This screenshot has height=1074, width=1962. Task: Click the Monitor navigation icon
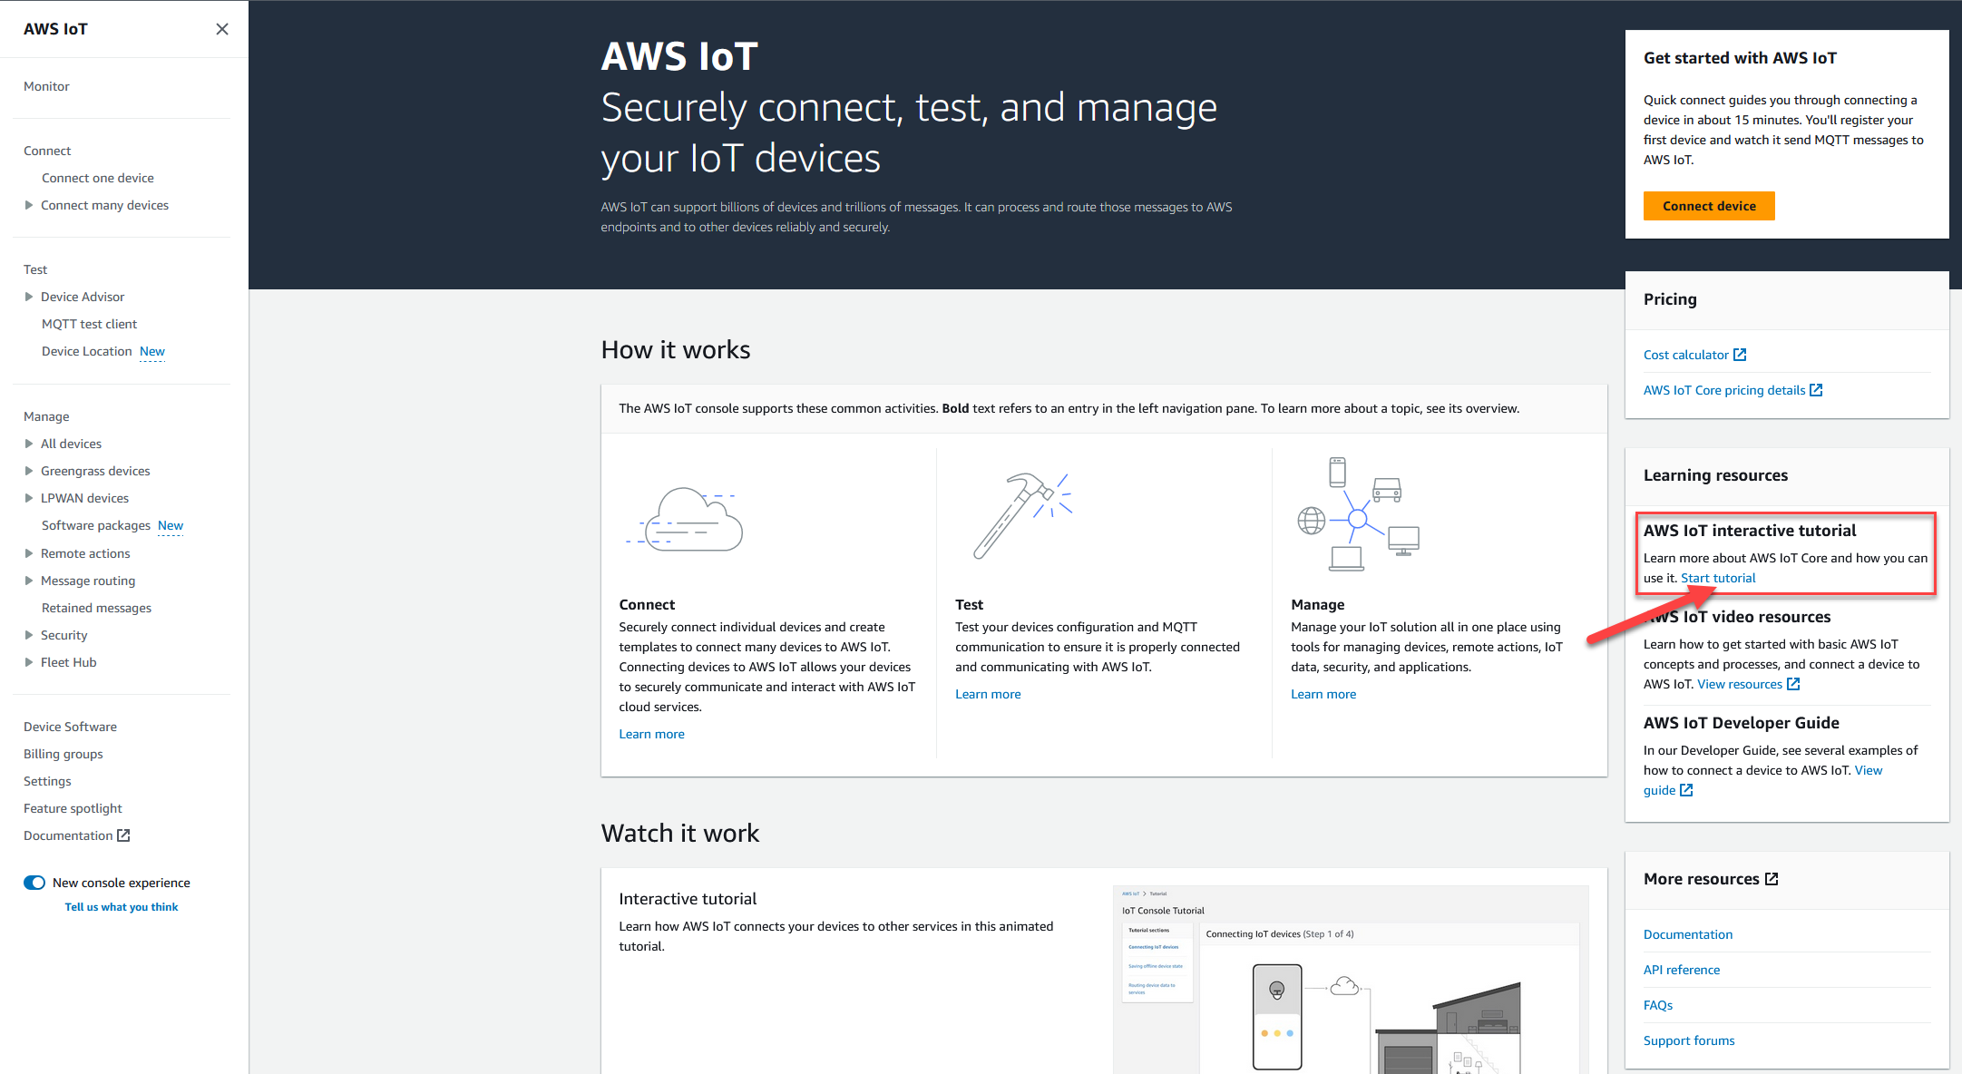pyautogui.click(x=47, y=86)
